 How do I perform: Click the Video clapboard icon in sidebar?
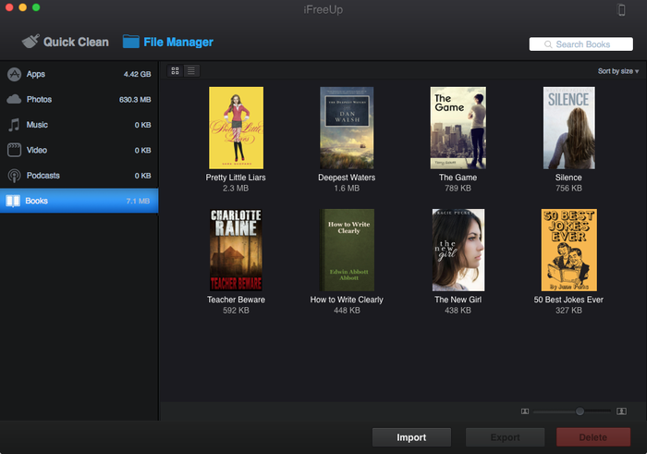click(x=14, y=150)
